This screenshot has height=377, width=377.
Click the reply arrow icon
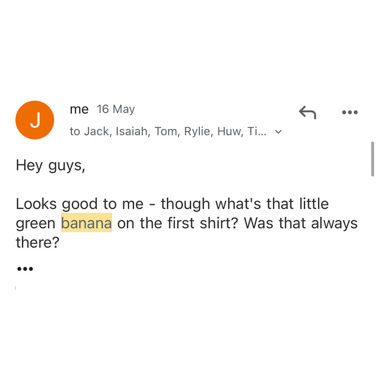[x=307, y=112]
